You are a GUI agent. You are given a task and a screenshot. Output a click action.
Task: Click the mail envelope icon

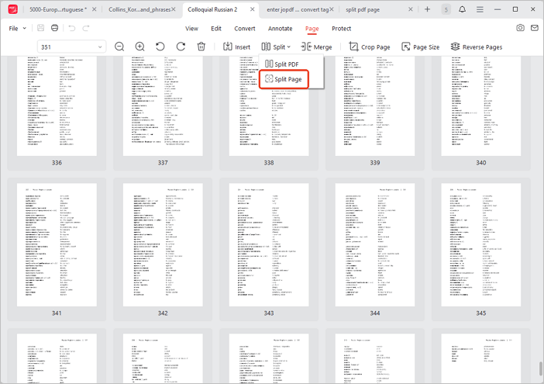tap(535, 28)
